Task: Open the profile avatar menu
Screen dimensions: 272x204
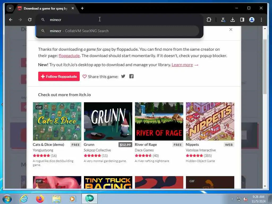Action: [252, 20]
